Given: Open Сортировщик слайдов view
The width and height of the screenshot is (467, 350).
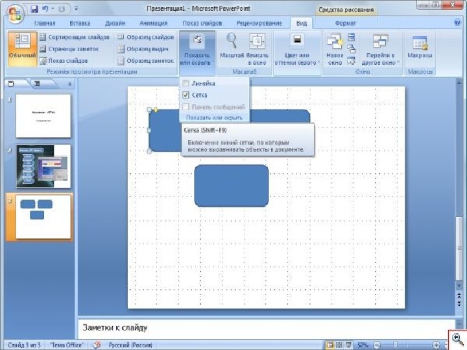Looking at the screenshot, I should [75, 37].
